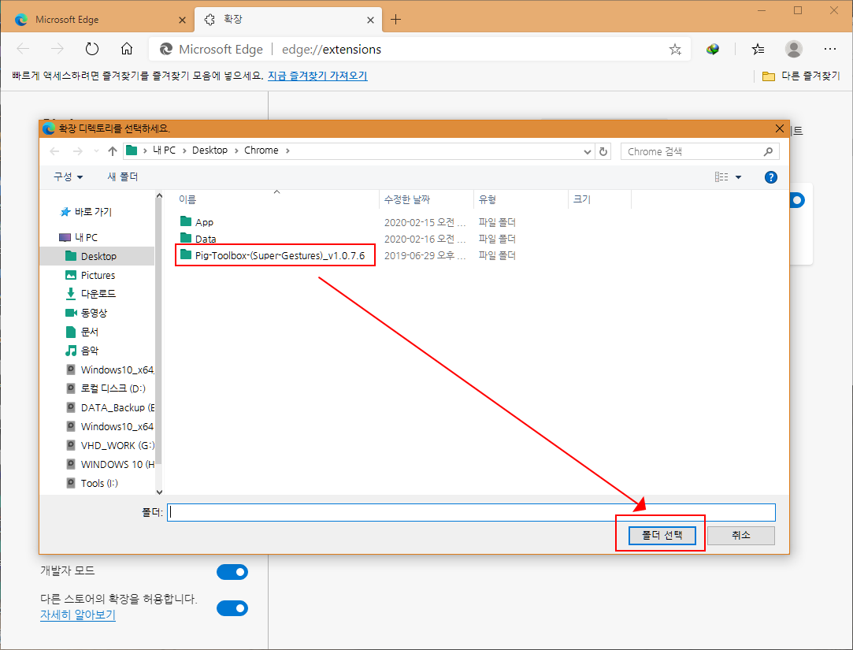Image resolution: width=853 pixels, height=650 pixels.
Task: Select 로컬 디스크 (D:) drive
Action: (106, 388)
